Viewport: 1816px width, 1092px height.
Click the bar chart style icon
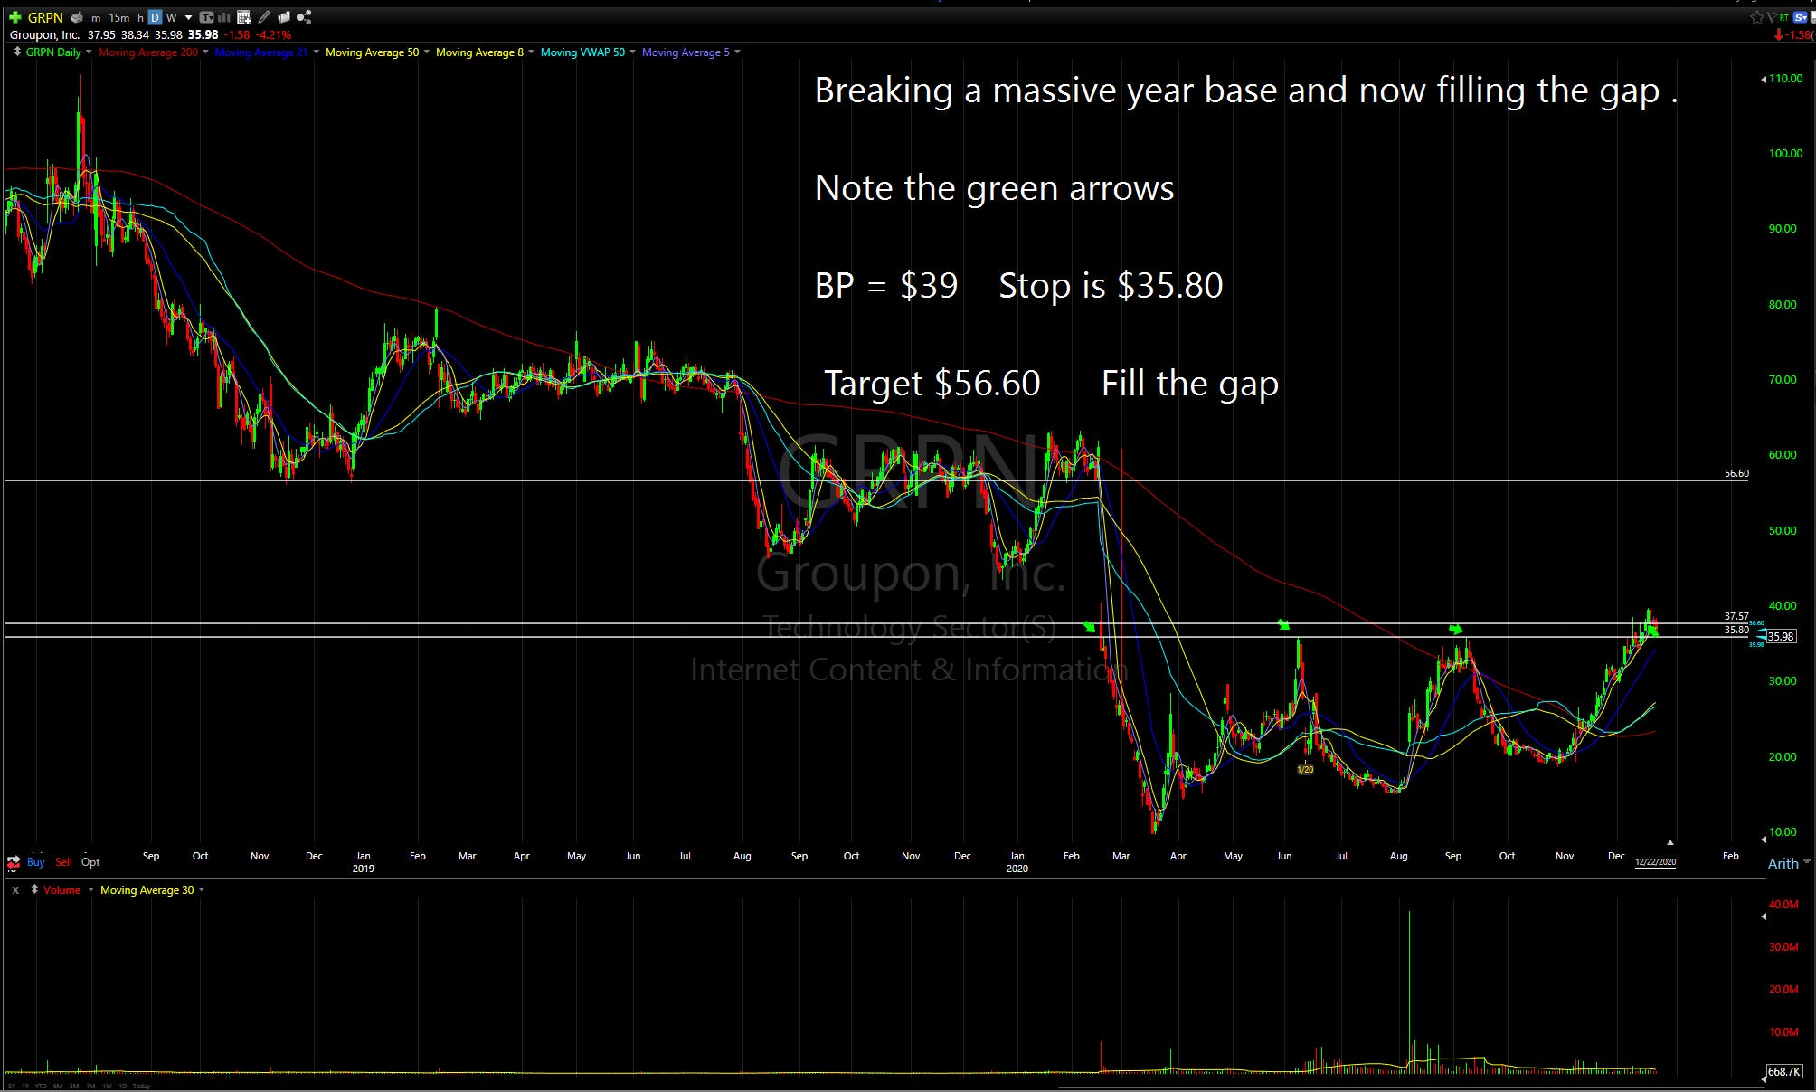tap(224, 17)
